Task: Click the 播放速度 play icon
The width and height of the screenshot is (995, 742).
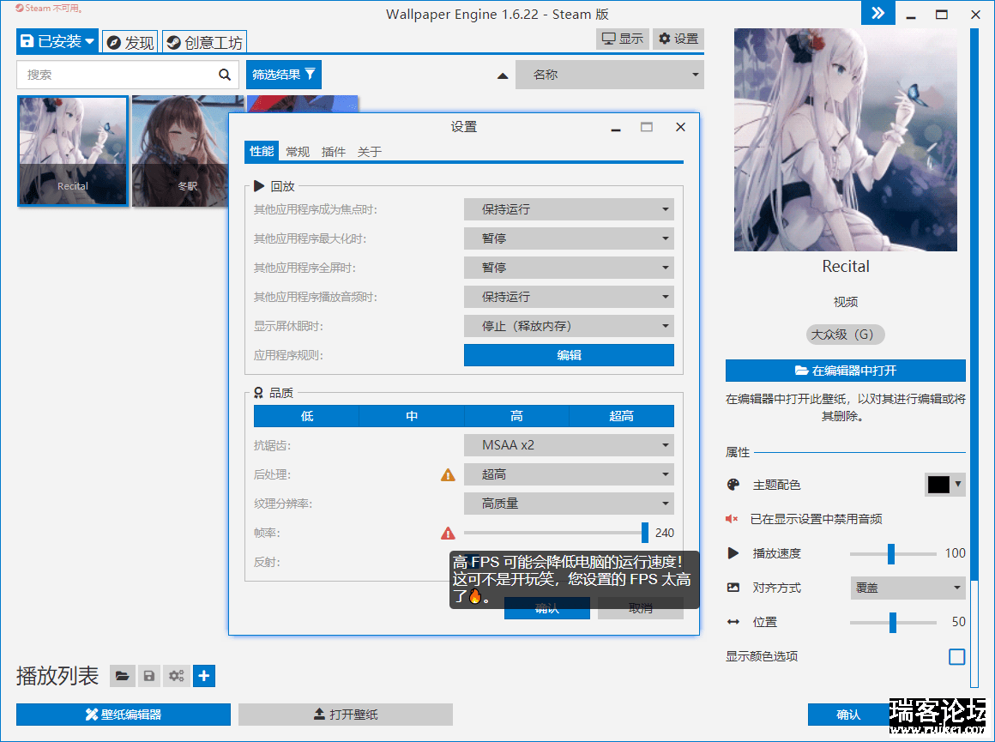Action: pyautogui.click(x=733, y=552)
